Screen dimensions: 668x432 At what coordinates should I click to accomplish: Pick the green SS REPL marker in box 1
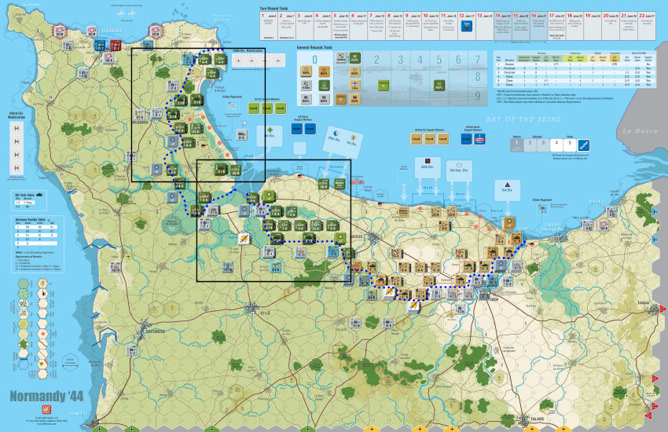[354, 58]
